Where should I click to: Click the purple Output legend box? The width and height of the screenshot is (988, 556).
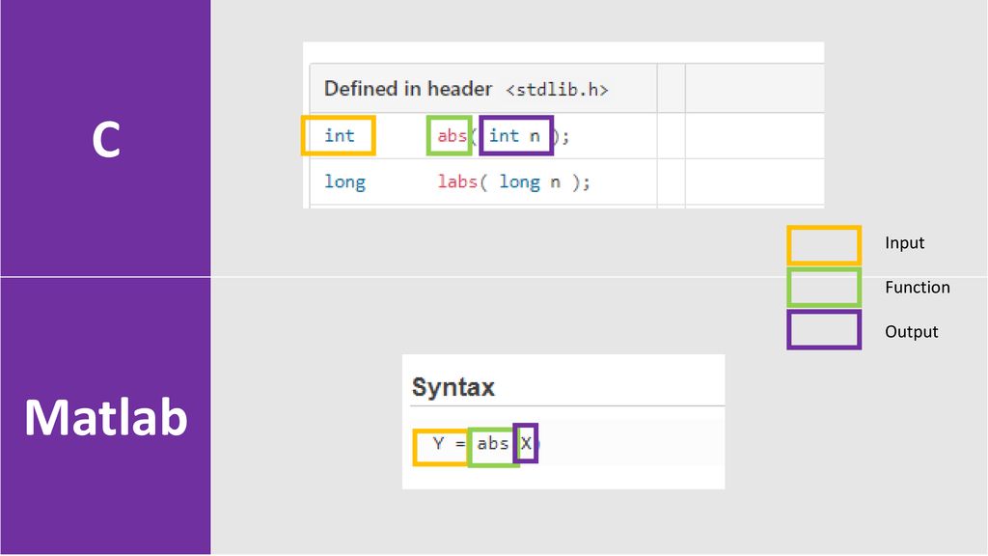(823, 330)
